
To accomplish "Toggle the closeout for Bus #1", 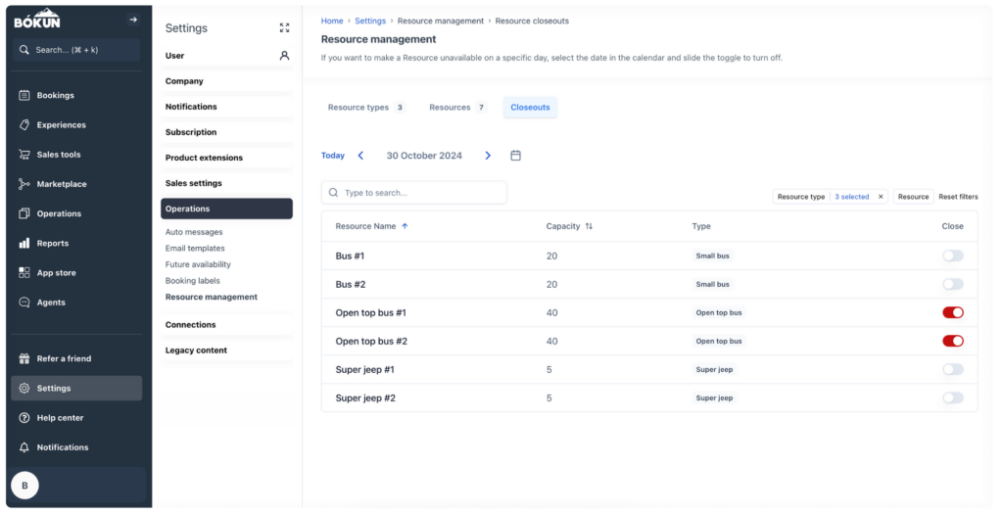I will 952,256.
